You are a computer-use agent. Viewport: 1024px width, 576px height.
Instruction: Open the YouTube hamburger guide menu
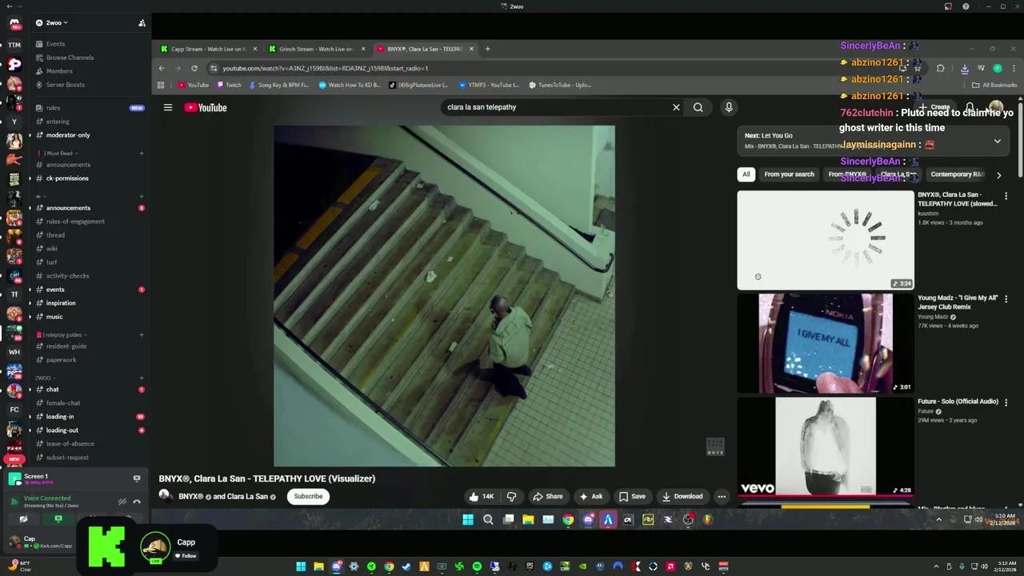click(x=168, y=107)
